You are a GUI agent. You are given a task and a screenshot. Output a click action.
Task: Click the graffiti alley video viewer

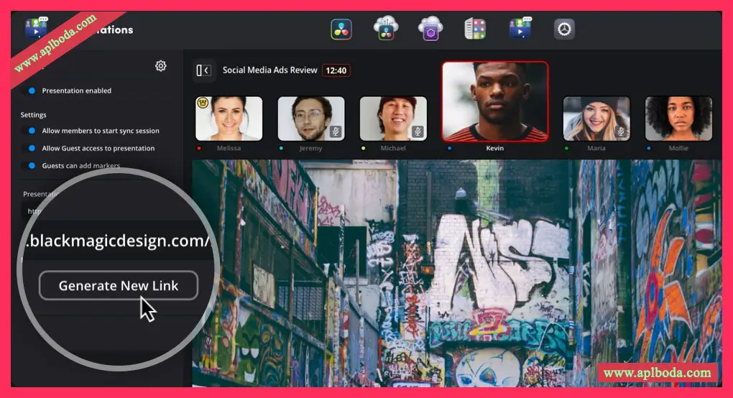457,273
